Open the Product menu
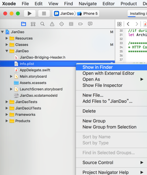 click(129, 4)
